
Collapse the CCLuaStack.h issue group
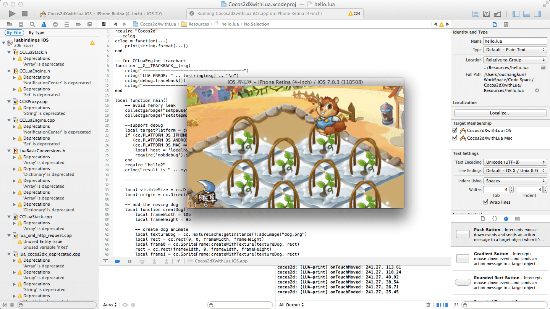tap(9, 52)
